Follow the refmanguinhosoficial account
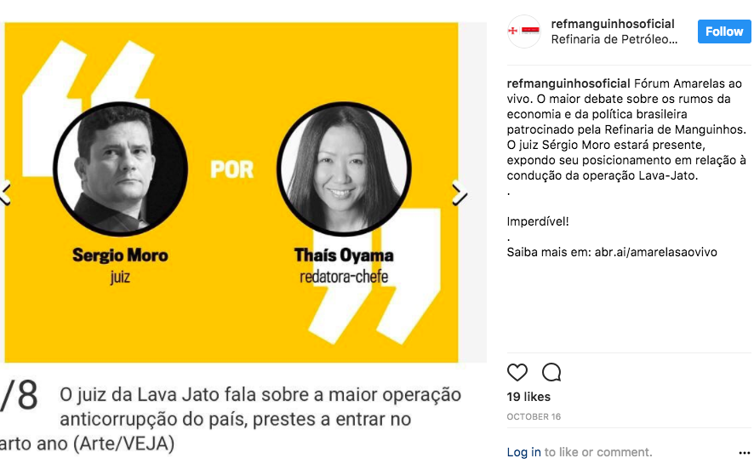754x464 pixels. [x=724, y=32]
